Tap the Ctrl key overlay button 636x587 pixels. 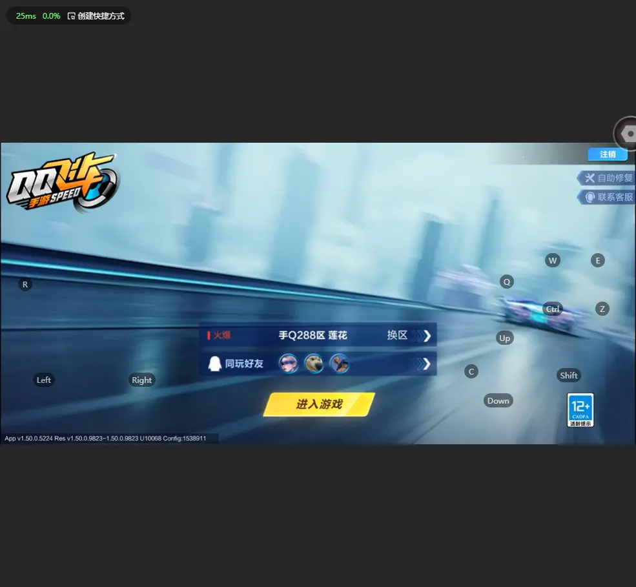(553, 309)
